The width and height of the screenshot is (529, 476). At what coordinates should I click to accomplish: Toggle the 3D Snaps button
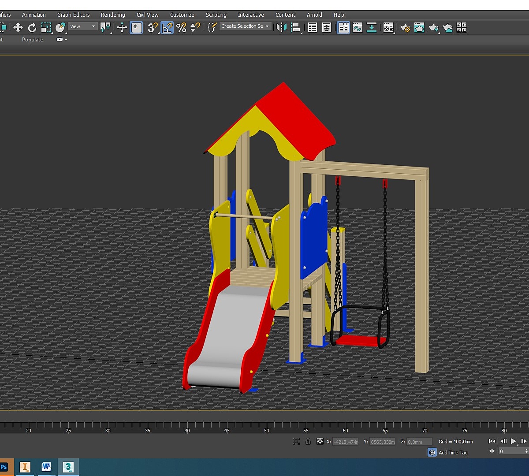pos(153,28)
